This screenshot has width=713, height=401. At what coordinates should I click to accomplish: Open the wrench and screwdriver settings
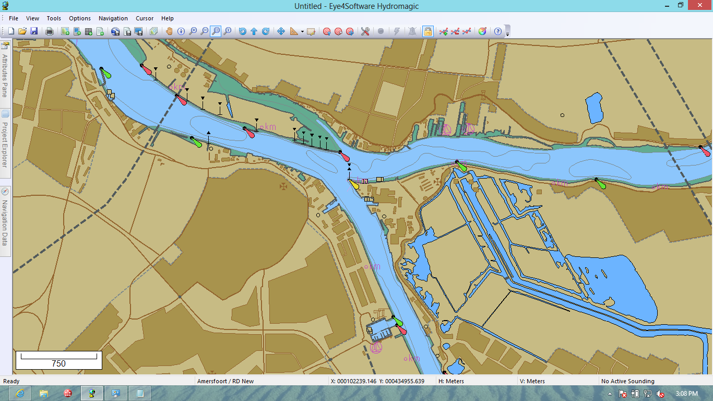pos(365,31)
